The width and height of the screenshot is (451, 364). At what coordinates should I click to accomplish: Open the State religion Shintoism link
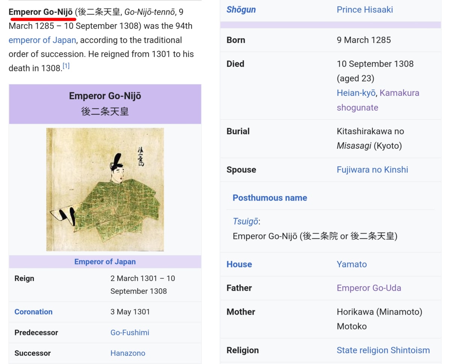click(x=383, y=350)
